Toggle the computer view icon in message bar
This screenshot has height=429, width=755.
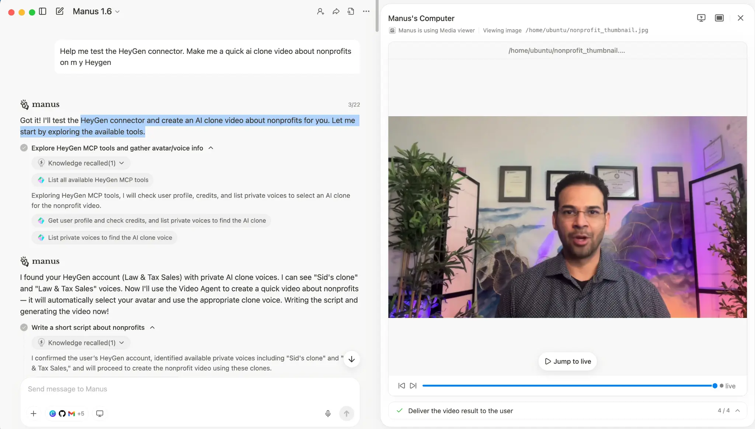pos(100,414)
